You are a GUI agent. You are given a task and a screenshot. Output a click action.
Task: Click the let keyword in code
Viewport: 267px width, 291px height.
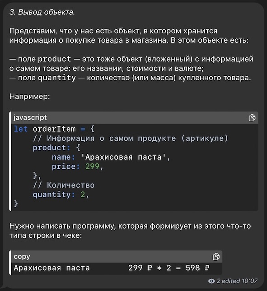pyautogui.click(x=21, y=129)
